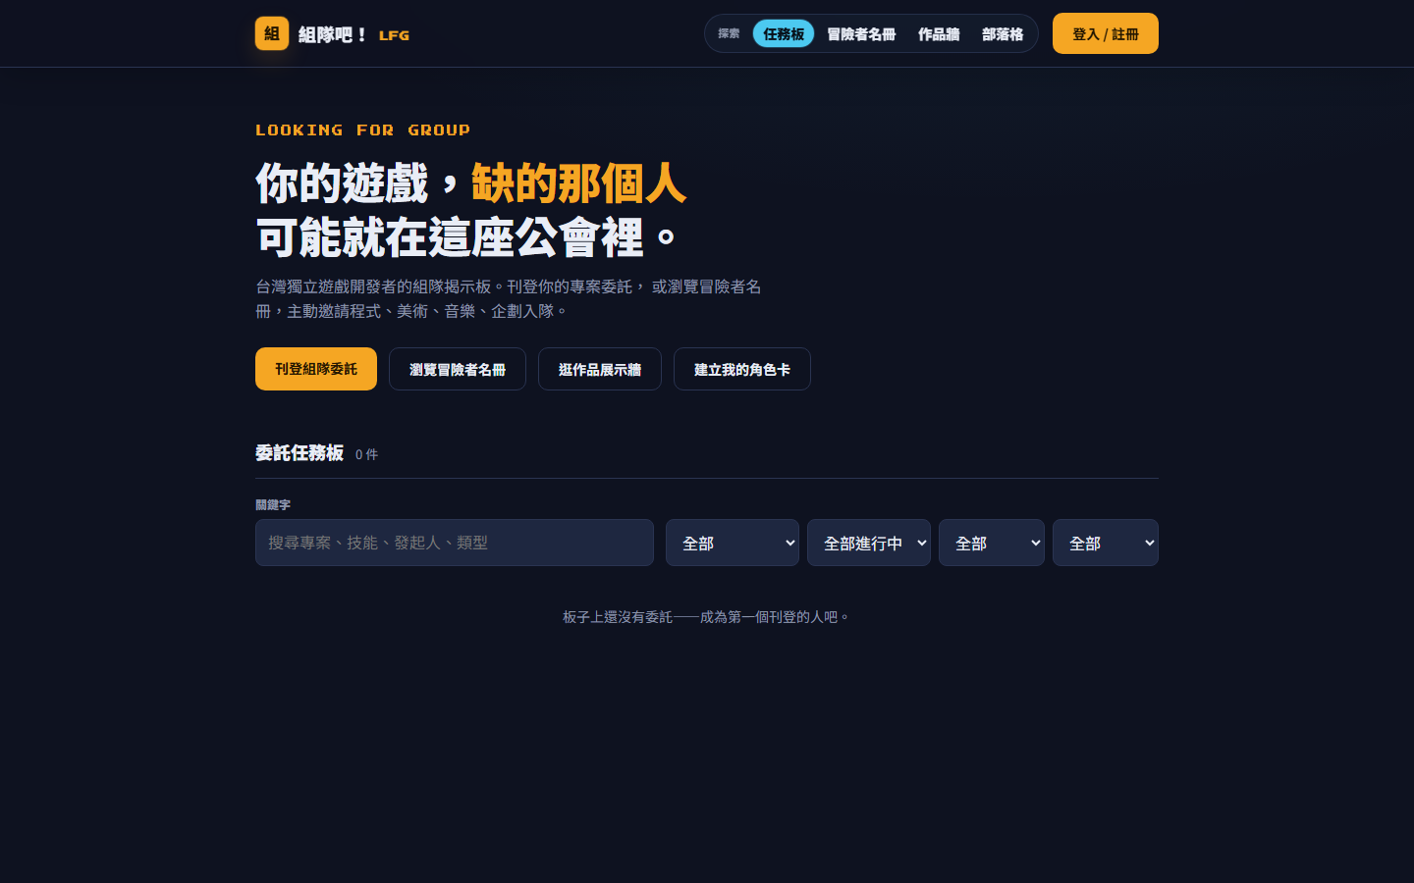Switch to the 作品牆 nav tab
This screenshot has width=1414, height=883.
pos(939,33)
